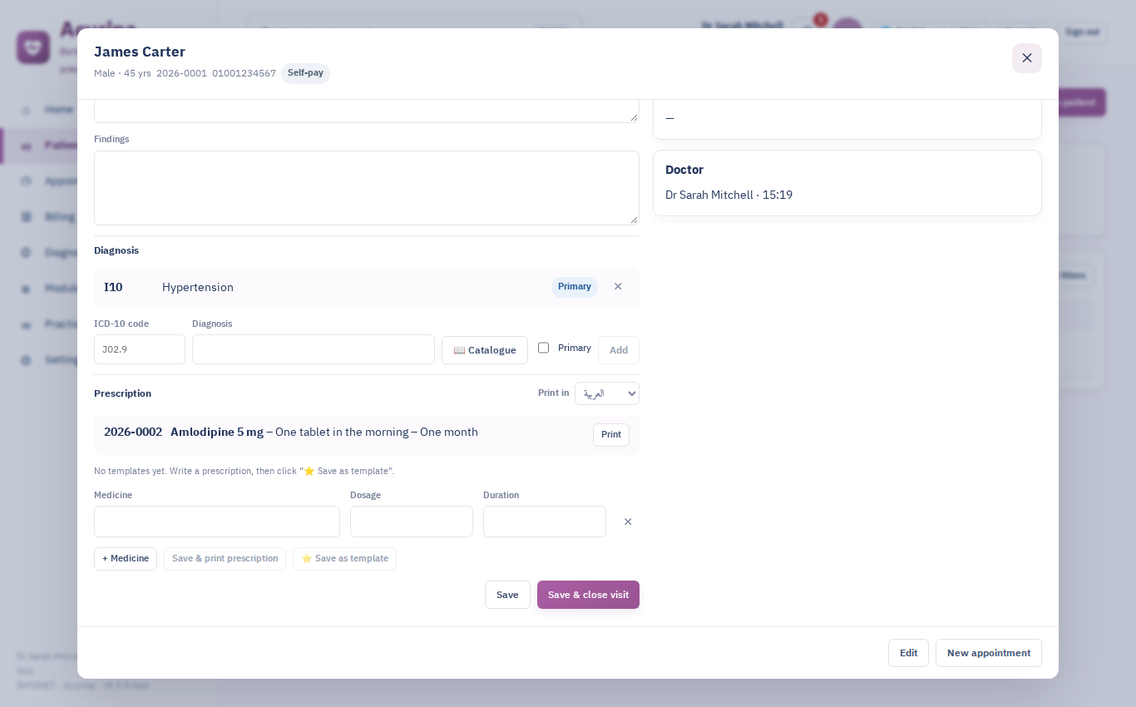Select the Duration input field
Image resolution: width=1136 pixels, height=707 pixels.
[x=545, y=522]
